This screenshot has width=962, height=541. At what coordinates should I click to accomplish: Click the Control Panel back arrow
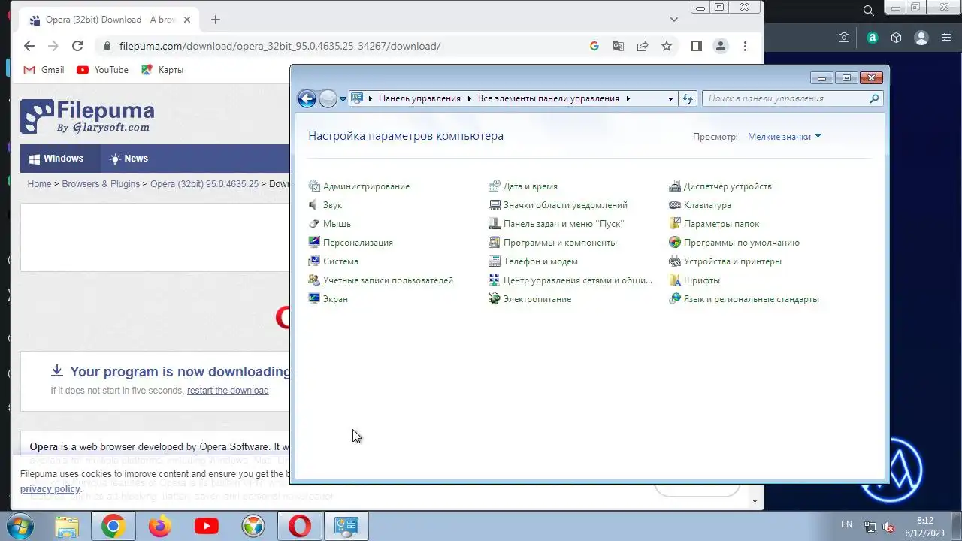307,98
